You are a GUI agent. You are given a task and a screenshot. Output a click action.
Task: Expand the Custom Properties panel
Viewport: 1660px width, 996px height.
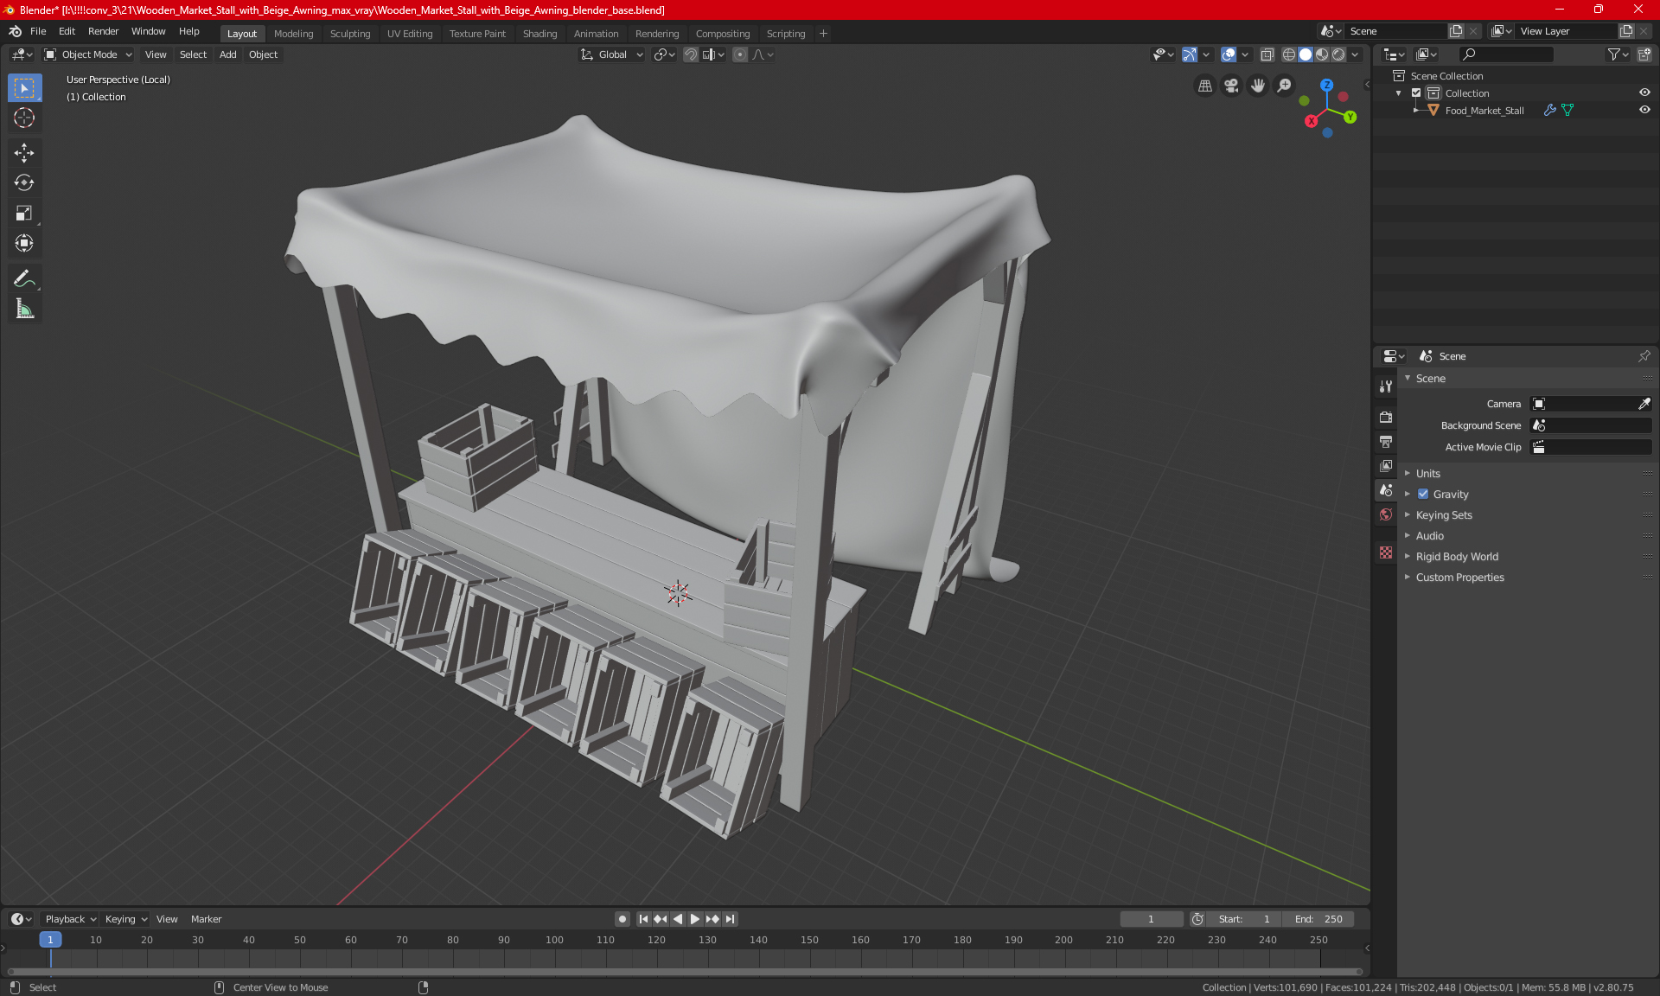pyautogui.click(x=1459, y=577)
